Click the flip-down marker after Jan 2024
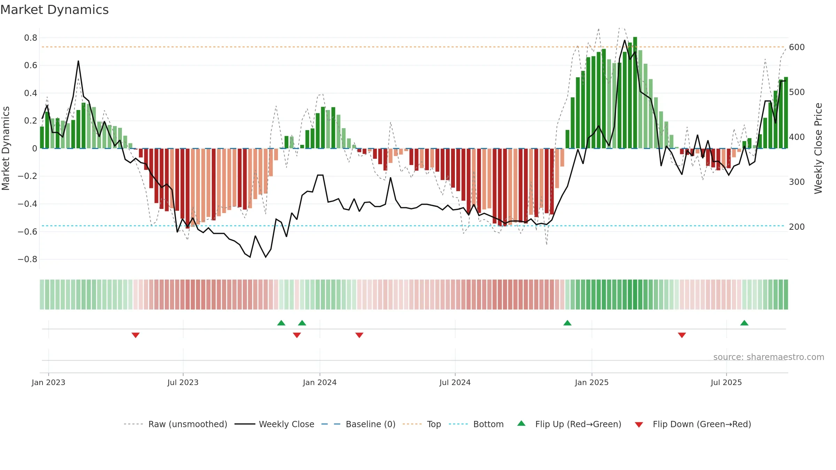836x470 pixels. (359, 335)
